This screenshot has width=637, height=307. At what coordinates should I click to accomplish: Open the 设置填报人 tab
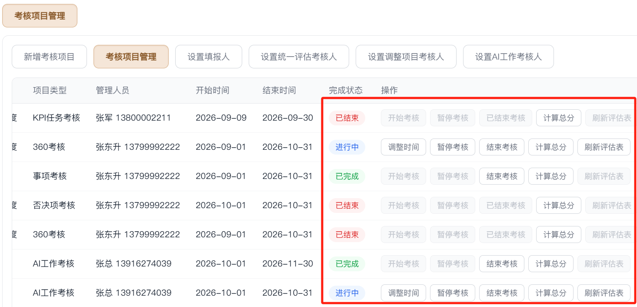(209, 57)
